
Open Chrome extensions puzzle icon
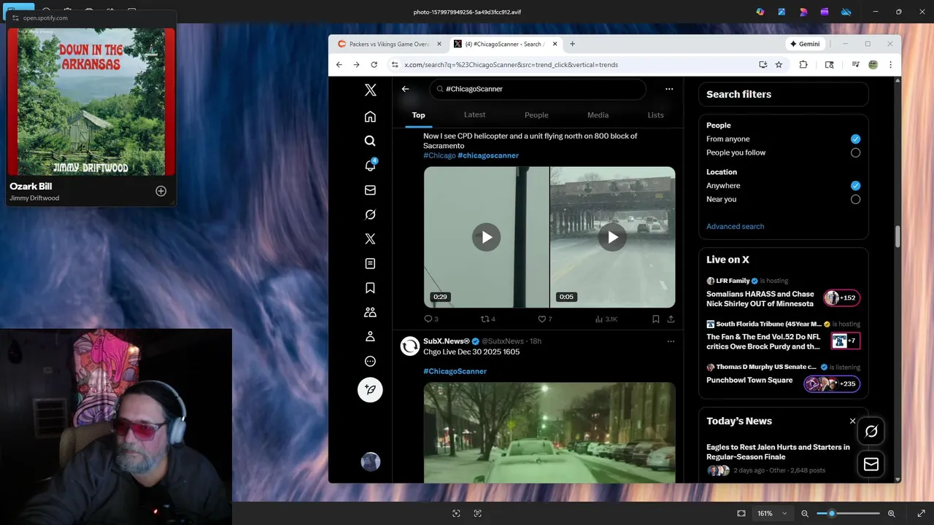point(803,64)
